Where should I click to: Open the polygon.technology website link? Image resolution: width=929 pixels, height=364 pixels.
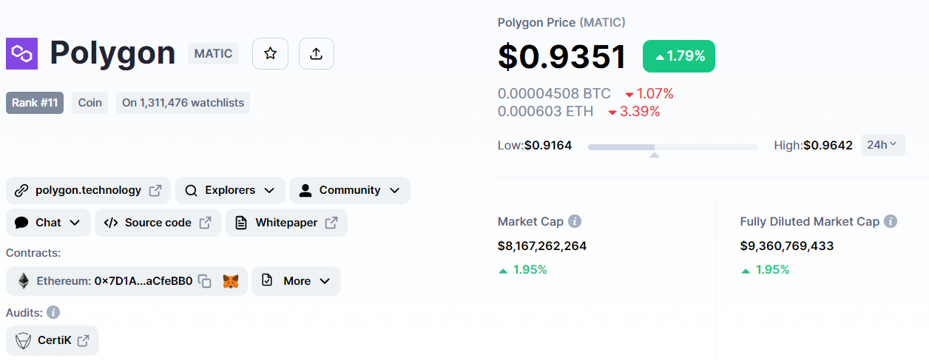coord(88,190)
